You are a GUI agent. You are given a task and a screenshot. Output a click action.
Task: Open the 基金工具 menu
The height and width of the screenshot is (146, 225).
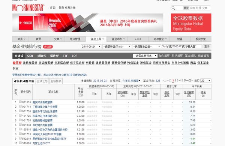97,39
